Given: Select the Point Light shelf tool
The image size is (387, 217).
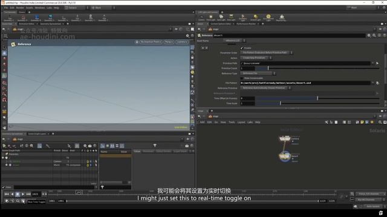Looking at the screenshot, I should click(x=211, y=17).
